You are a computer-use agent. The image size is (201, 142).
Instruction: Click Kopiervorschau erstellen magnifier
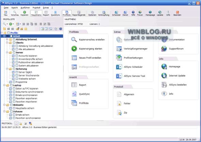[x=74, y=40]
